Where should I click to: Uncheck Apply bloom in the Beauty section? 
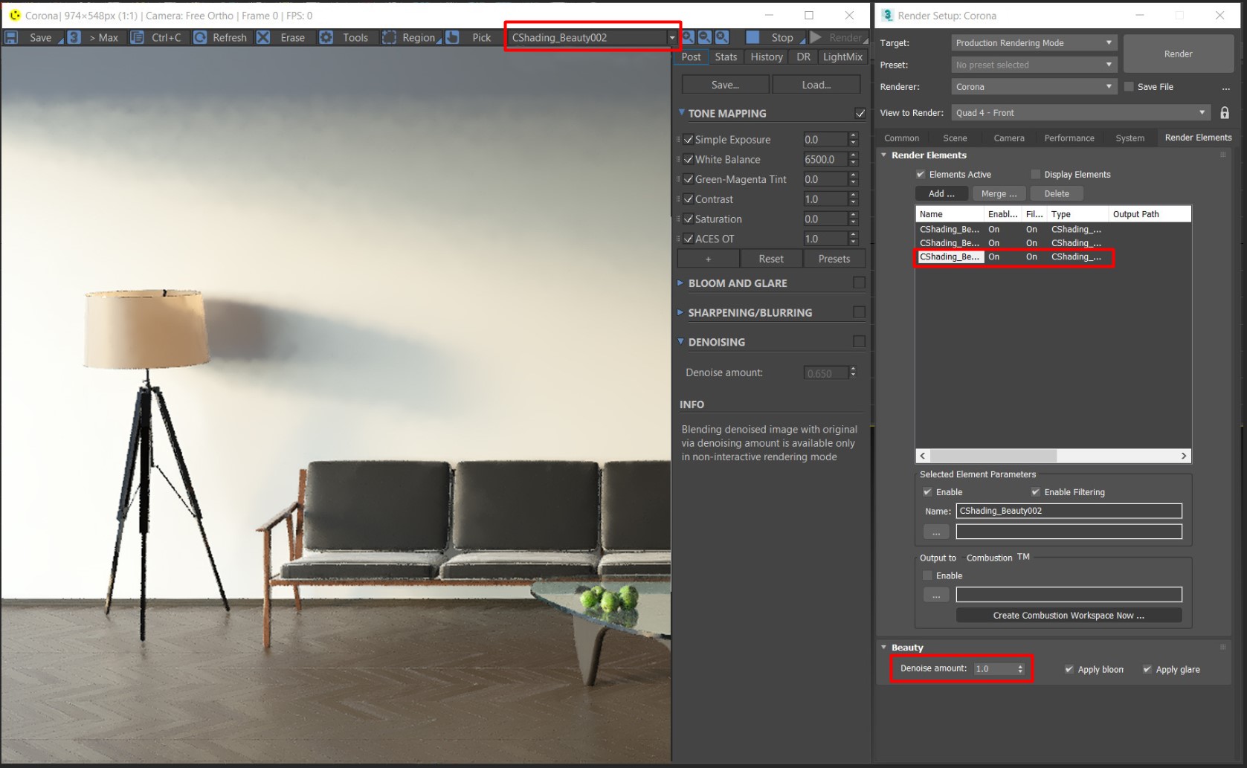point(1070,669)
